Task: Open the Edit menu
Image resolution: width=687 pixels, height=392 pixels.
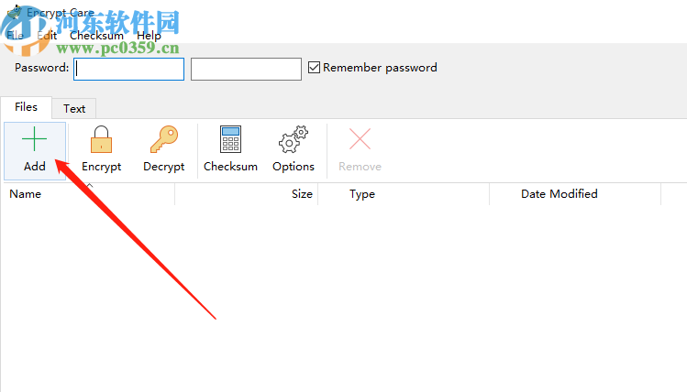Action: click(46, 36)
